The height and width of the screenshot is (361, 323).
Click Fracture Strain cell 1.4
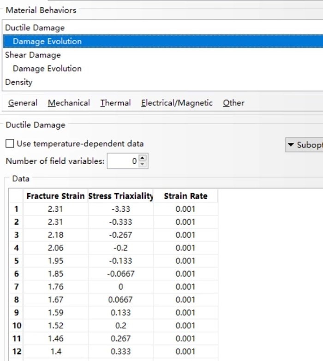tap(55, 352)
